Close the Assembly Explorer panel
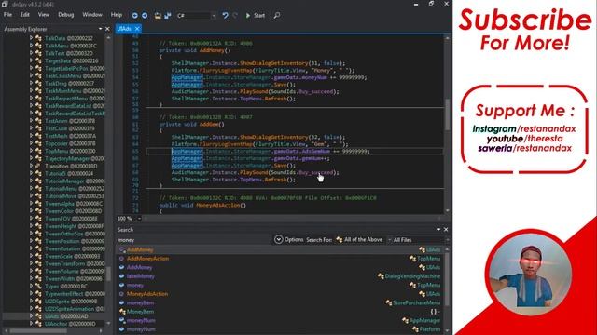 [107, 29]
